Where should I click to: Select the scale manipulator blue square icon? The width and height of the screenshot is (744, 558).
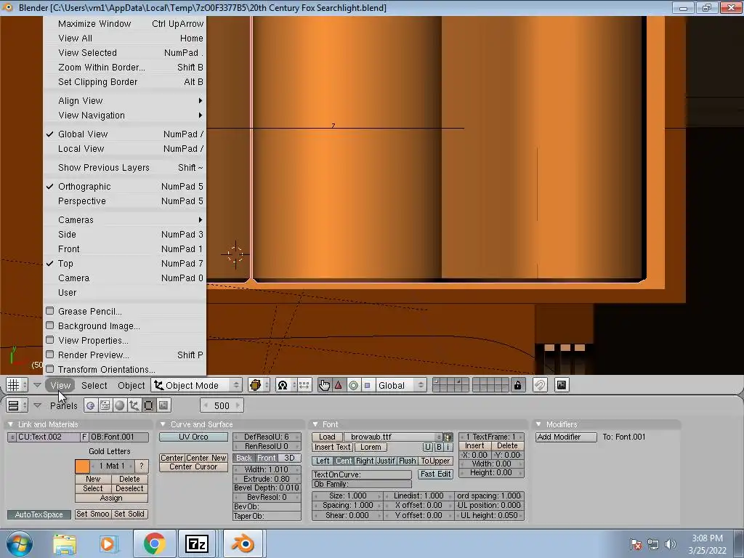pos(367,385)
